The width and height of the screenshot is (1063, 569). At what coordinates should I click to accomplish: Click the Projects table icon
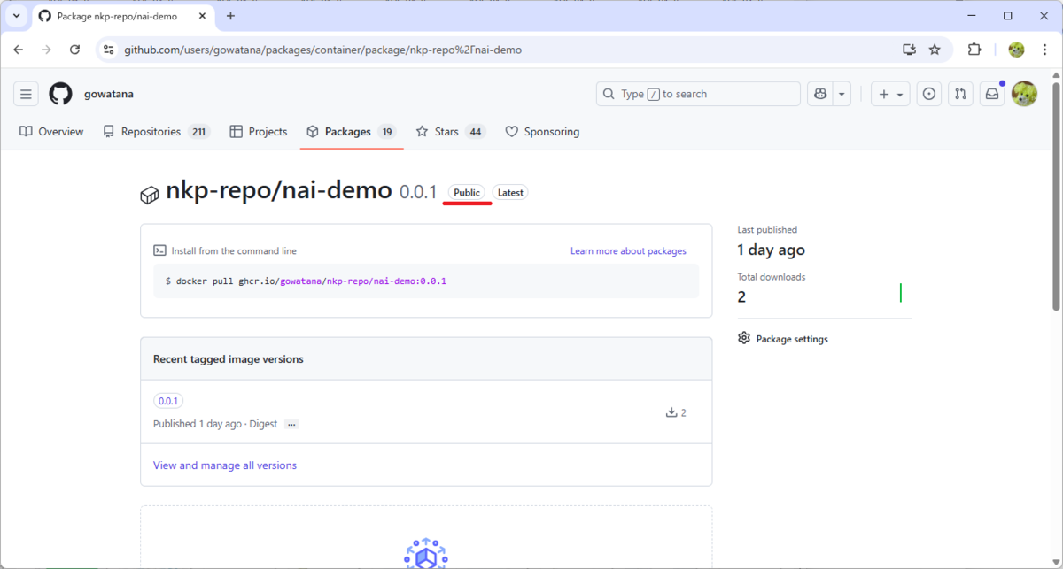(236, 132)
